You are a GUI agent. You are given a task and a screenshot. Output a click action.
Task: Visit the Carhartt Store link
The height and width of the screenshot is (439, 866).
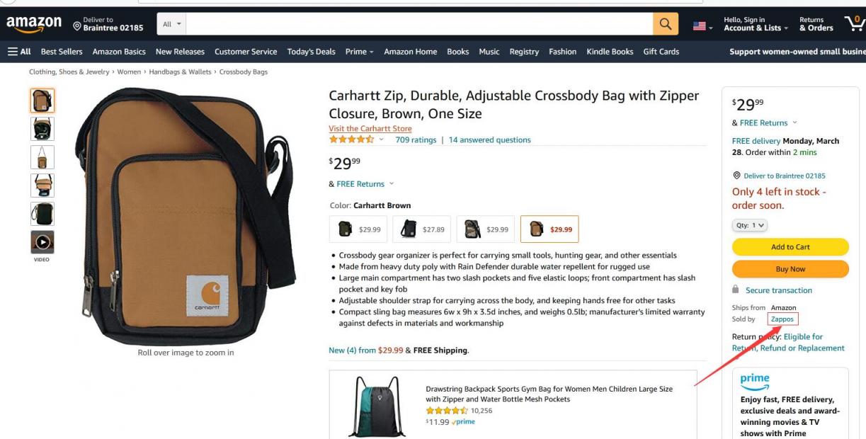point(370,129)
